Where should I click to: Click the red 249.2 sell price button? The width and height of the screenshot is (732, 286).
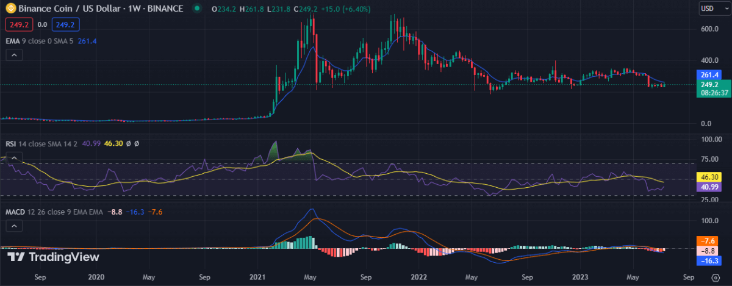pos(18,25)
